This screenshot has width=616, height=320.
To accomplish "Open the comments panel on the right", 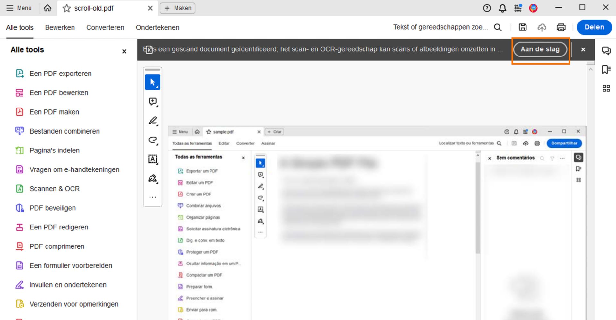I will pos(606,50).
